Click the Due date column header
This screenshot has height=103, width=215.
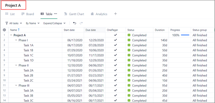(x=95, y=30)
